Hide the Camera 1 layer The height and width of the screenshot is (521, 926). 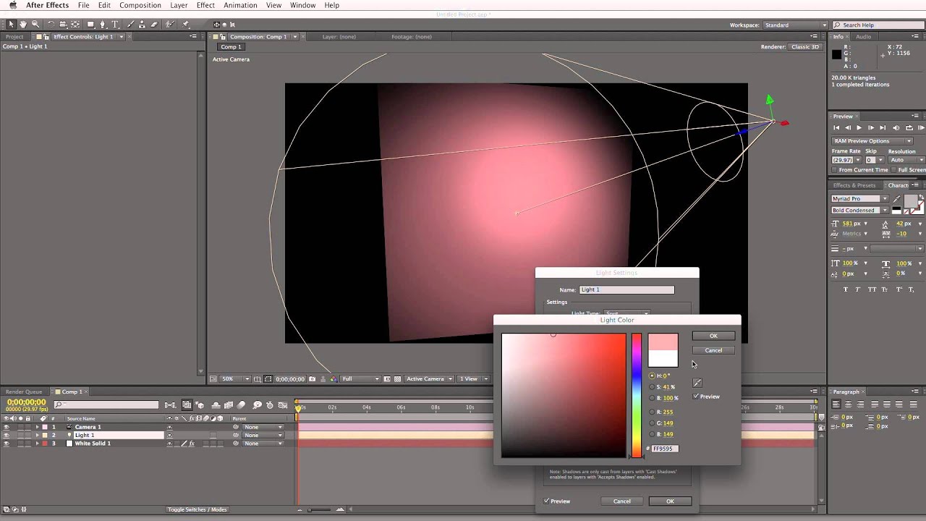tap(7, 427)
